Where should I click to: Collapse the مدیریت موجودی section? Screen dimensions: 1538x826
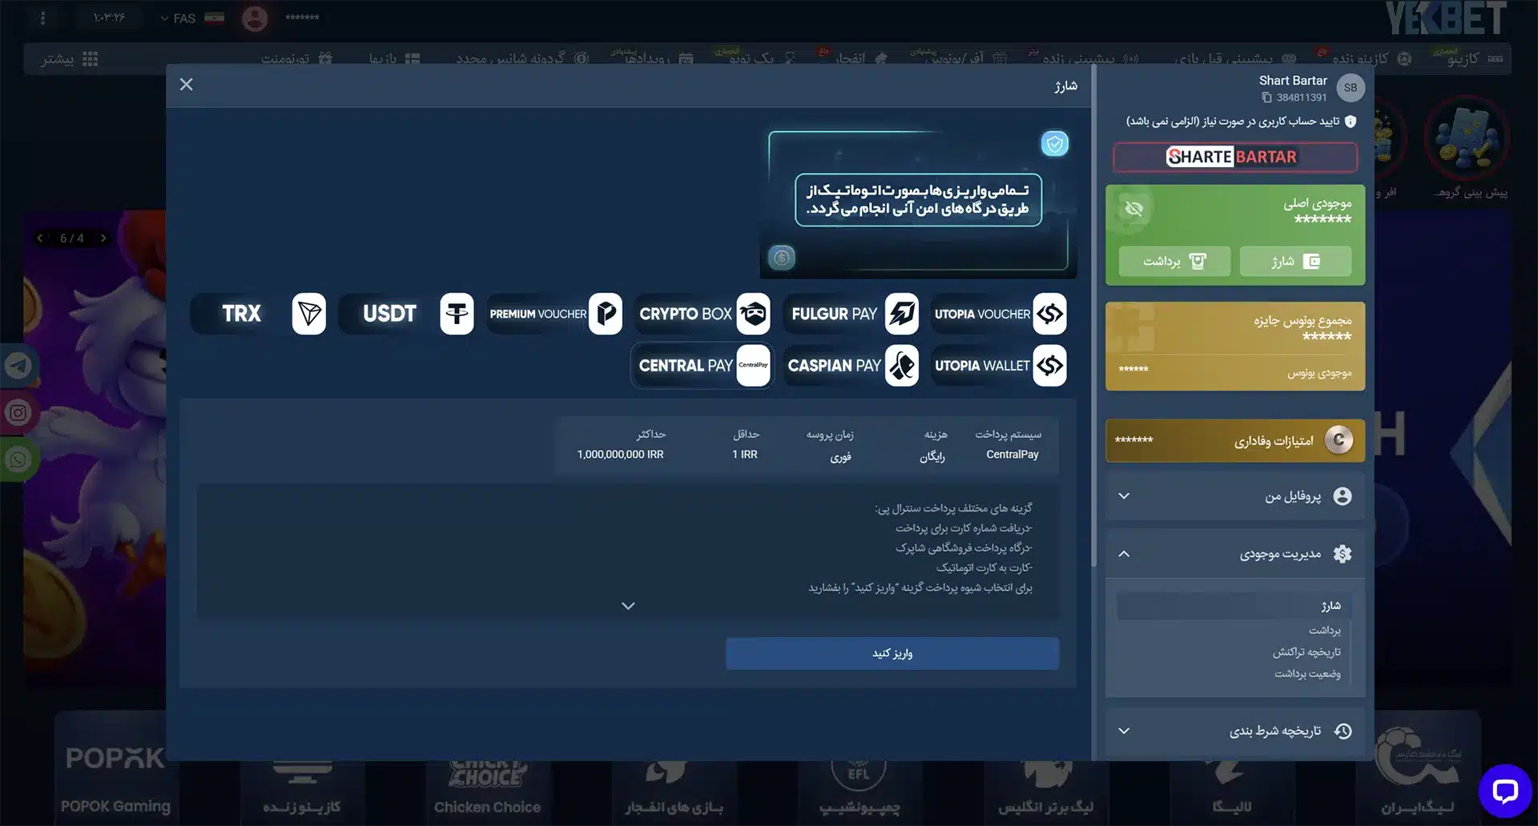coord(1235,554)
